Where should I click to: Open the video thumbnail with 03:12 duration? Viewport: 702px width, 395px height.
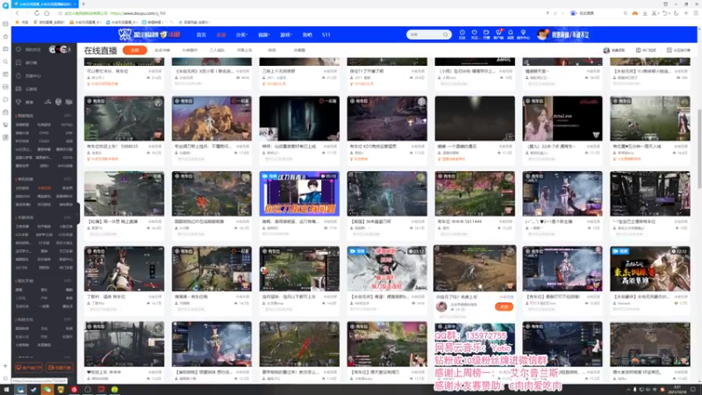tap(387, 269)
